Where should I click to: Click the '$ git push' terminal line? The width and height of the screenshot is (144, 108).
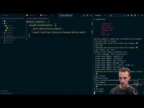click(x=98, y=89)
